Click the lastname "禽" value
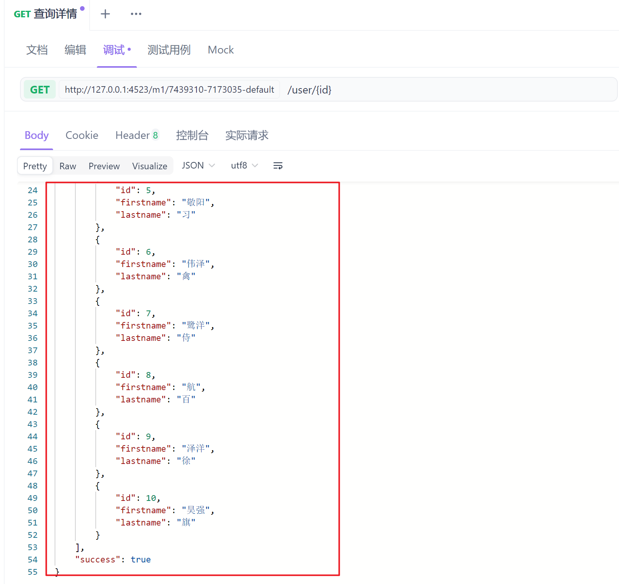This screenshot has height=584, width=619. click(x=186, y=276)
